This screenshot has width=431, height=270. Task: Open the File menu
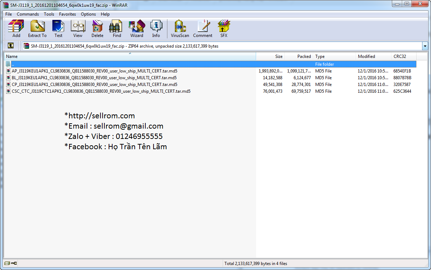point(9,14)
